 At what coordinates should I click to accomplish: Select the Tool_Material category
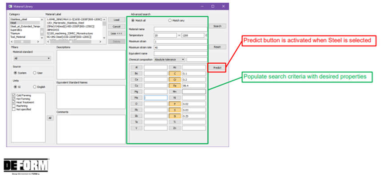(24, 37)
